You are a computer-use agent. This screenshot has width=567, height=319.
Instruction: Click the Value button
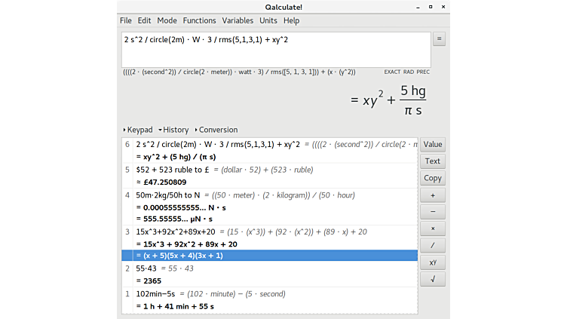tap(433, 144)
